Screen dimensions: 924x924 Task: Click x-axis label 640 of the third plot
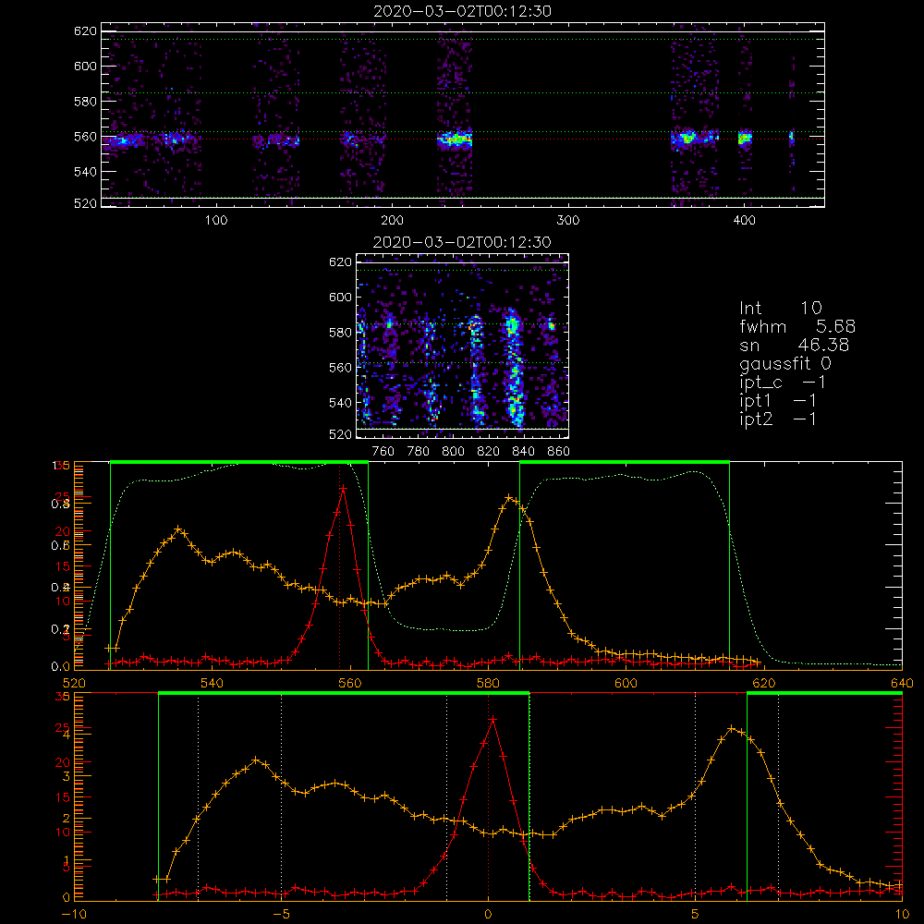902,683
